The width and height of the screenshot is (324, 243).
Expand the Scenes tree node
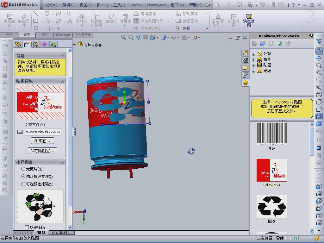[x=253, y=60]
